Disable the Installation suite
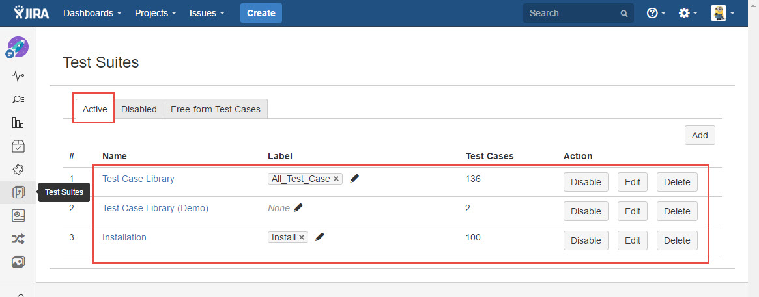The image size is (759, 297). 586,240
